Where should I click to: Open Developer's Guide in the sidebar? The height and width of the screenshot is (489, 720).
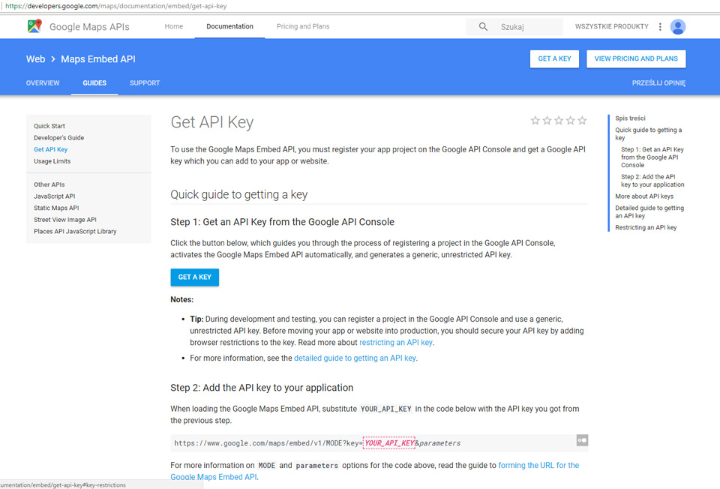[x=58, y=138]
